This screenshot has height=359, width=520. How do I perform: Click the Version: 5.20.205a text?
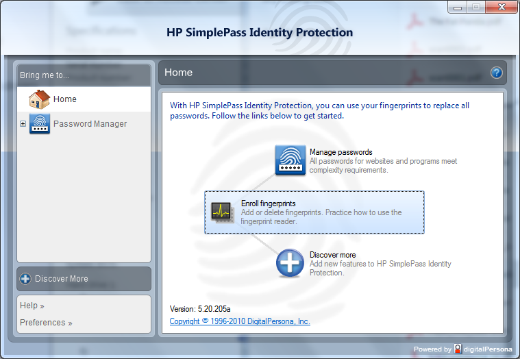pyautogui.click(x=200, y=309)
